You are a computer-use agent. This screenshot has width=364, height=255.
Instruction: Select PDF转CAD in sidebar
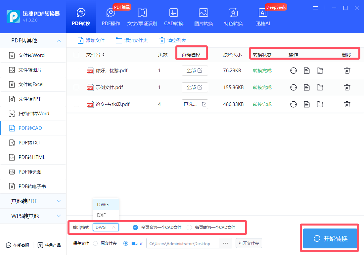(x=33, y=128)
